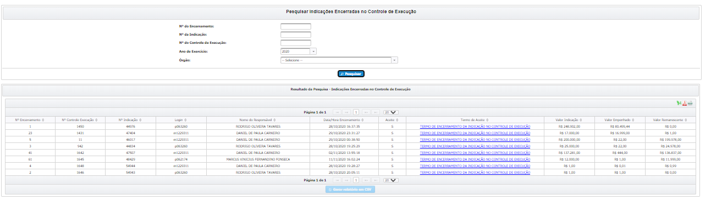
Task: Click value R$ 137.281,00
Action: coord(569,152)
